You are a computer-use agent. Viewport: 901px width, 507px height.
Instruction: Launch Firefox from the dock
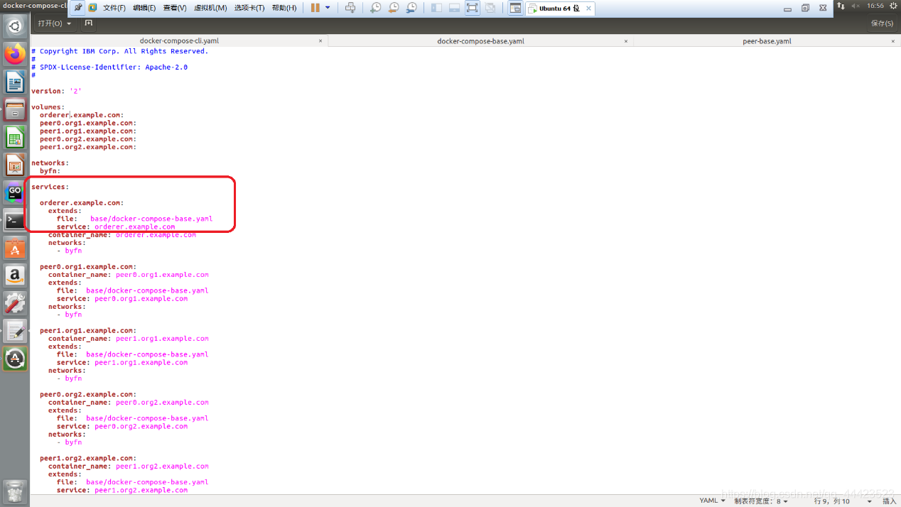click(15, 54)
